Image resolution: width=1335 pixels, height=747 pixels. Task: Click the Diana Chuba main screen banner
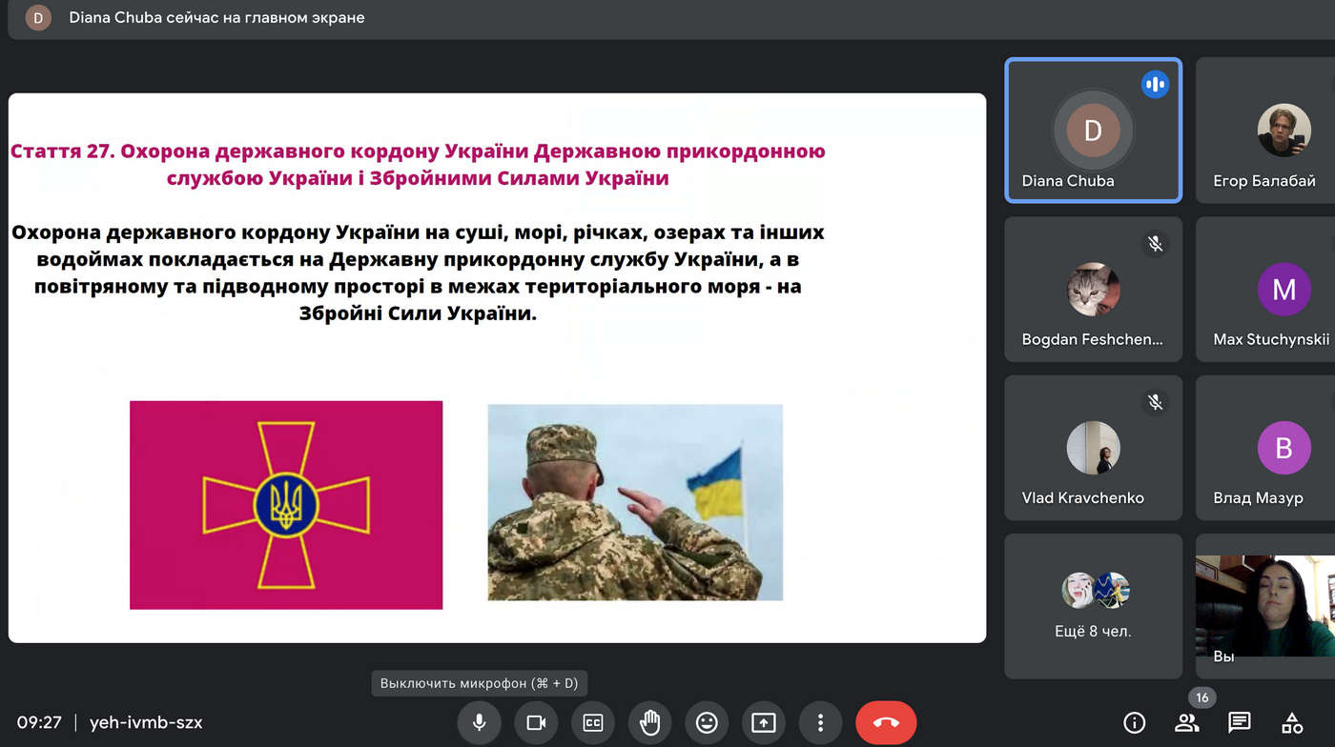216,18
